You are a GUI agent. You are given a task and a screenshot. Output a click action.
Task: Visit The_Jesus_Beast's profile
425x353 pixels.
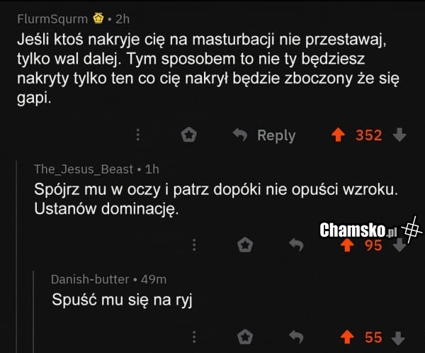tap(83, 169)
